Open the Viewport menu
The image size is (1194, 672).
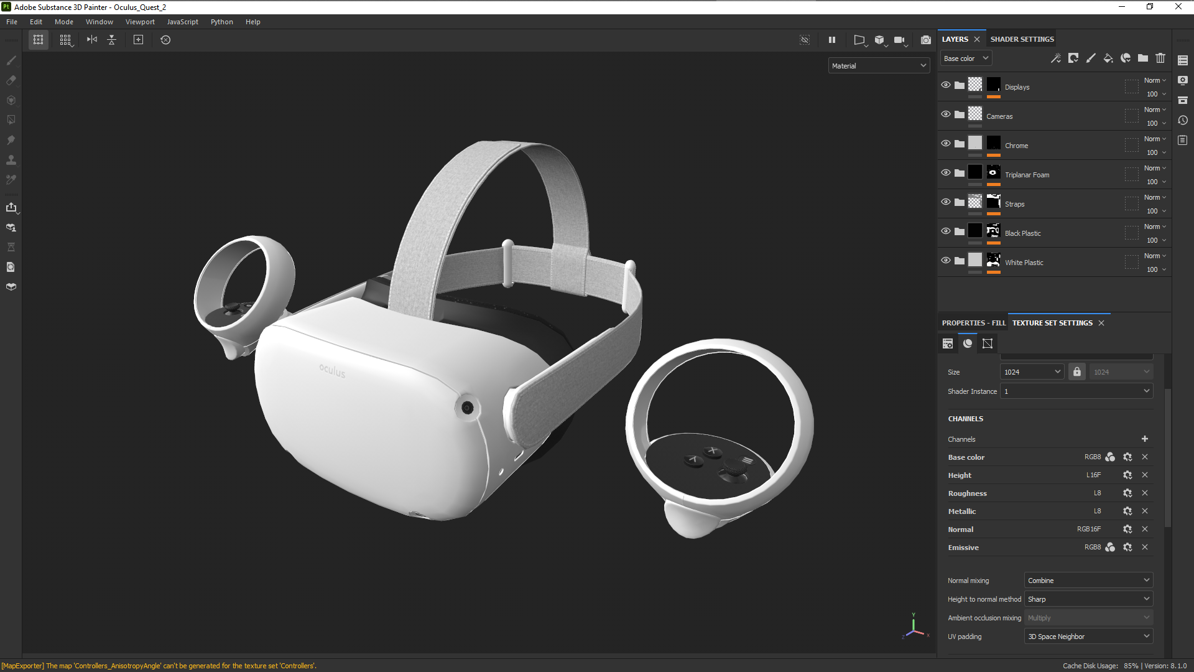139,22
